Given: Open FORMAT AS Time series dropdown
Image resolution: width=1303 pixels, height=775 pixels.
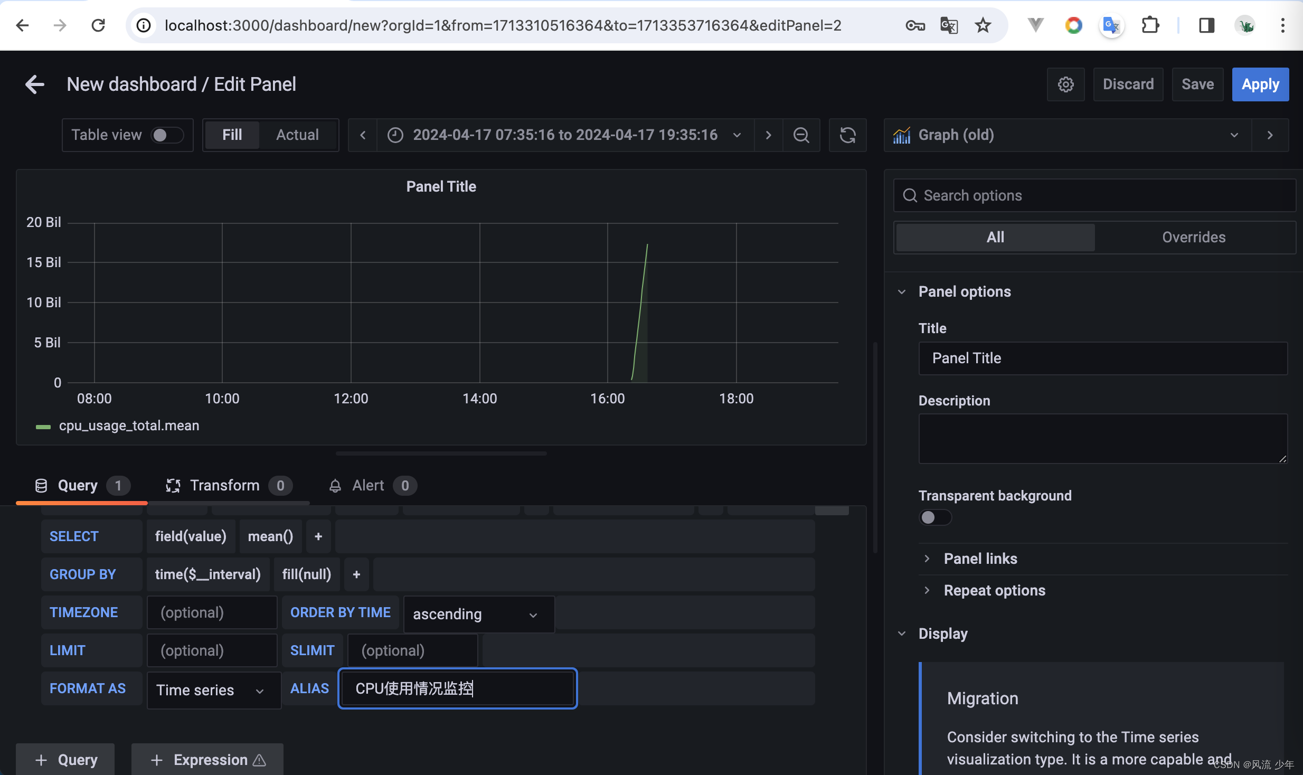Looking at the screenshot, I should [x=209, y=688].
